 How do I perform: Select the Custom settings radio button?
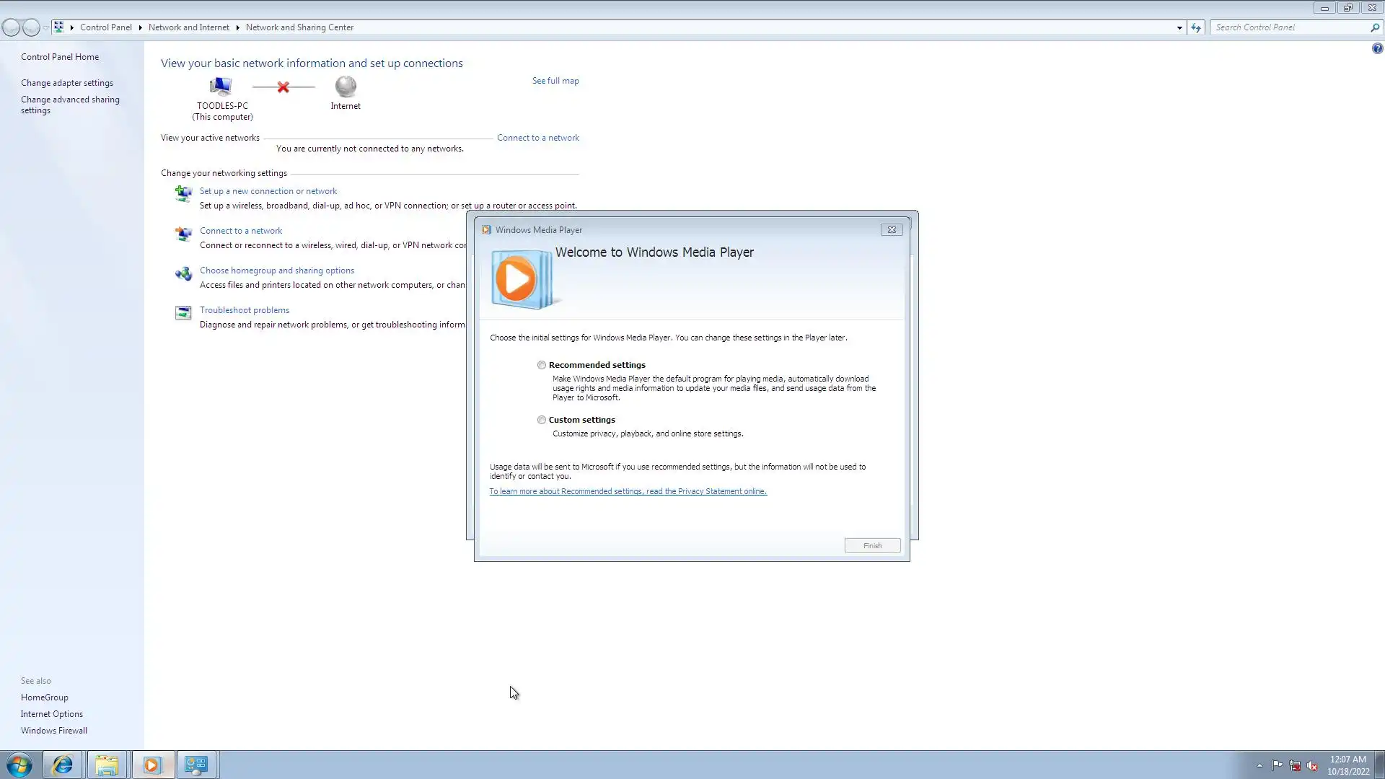click(x=542, y=420)
